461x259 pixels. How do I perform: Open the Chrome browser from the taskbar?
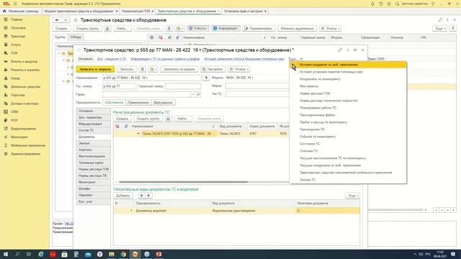coord(123,254)
